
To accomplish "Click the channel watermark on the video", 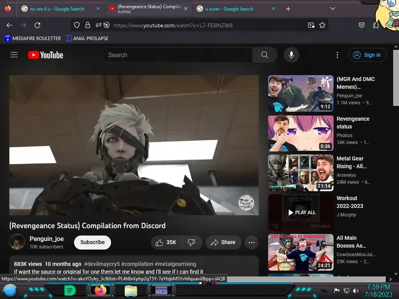I will pos(246,202).
